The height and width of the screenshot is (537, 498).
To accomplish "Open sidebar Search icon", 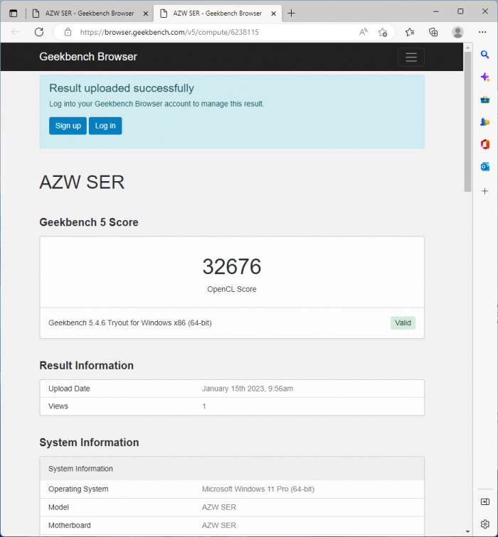I will (484, 55).
